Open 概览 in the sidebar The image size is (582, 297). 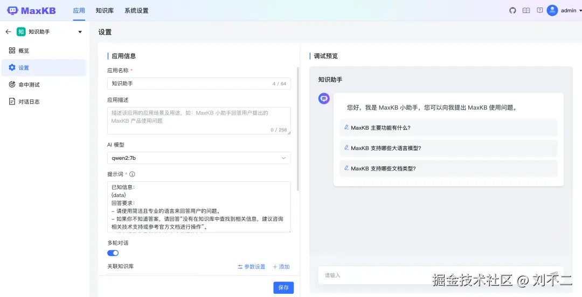44,51
